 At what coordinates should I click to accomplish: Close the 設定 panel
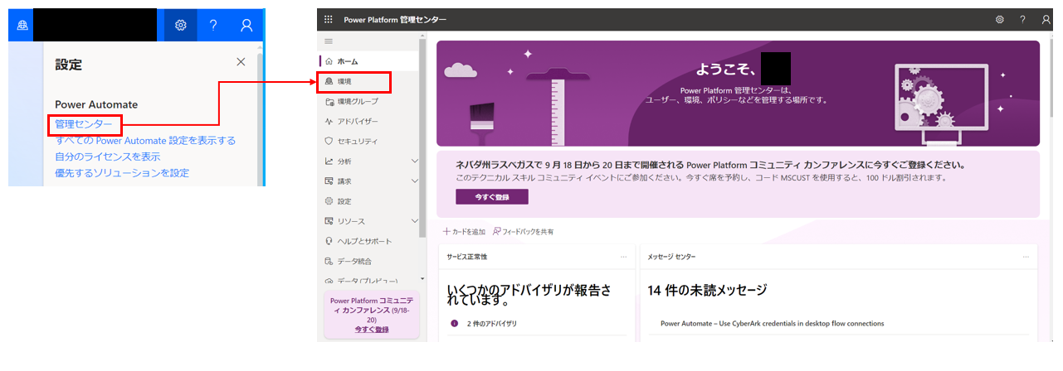(241, 62)
